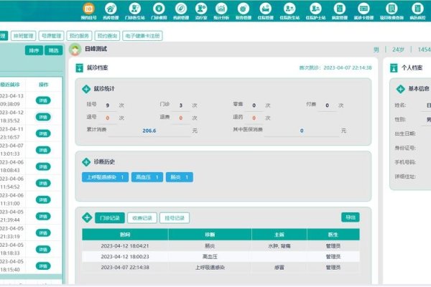Switch to the 号源管理 tab
The width and height of the screenshot is (431, 287).
tap(52, 36)
